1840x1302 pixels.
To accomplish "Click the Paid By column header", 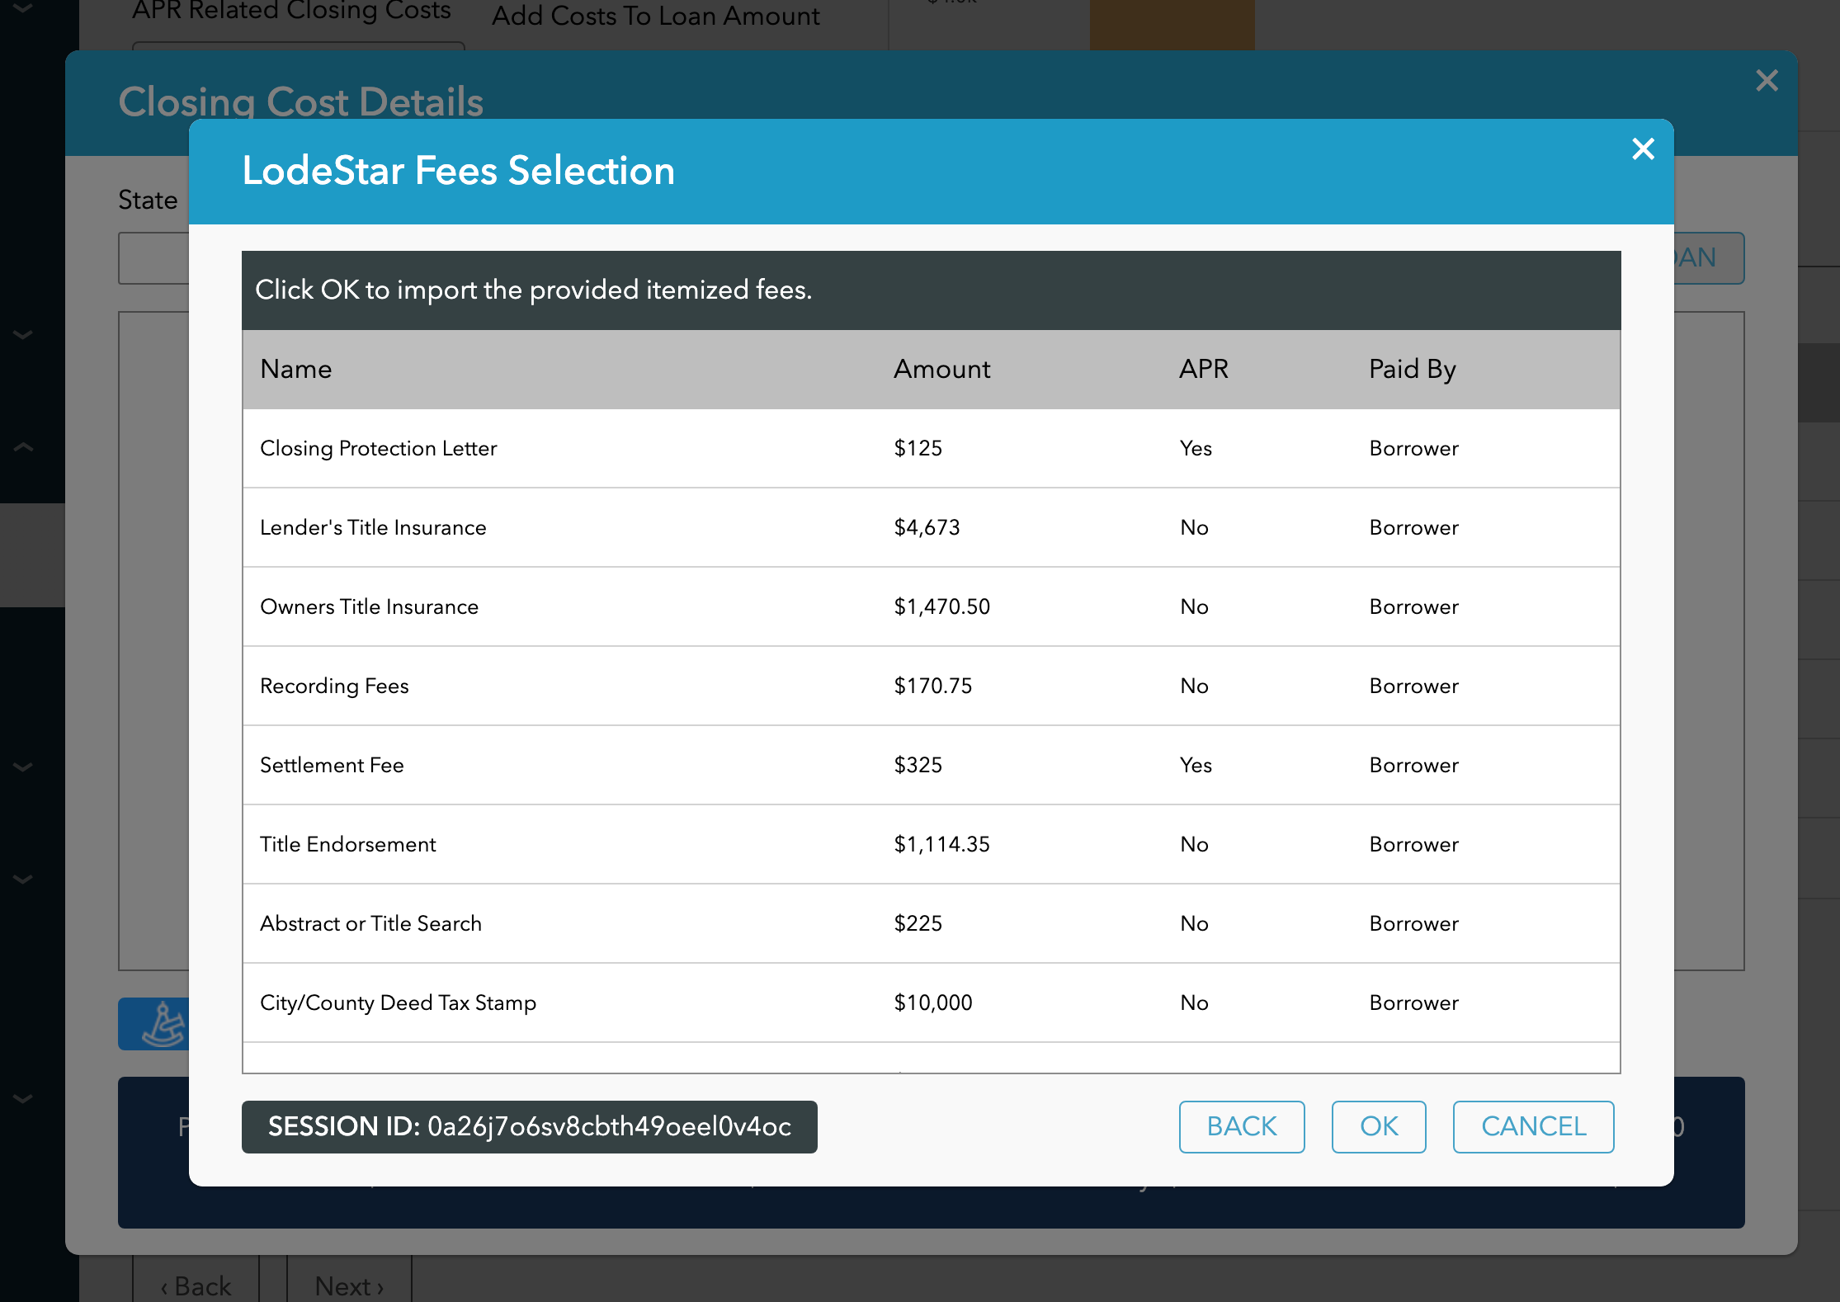I will point(1412,369).
